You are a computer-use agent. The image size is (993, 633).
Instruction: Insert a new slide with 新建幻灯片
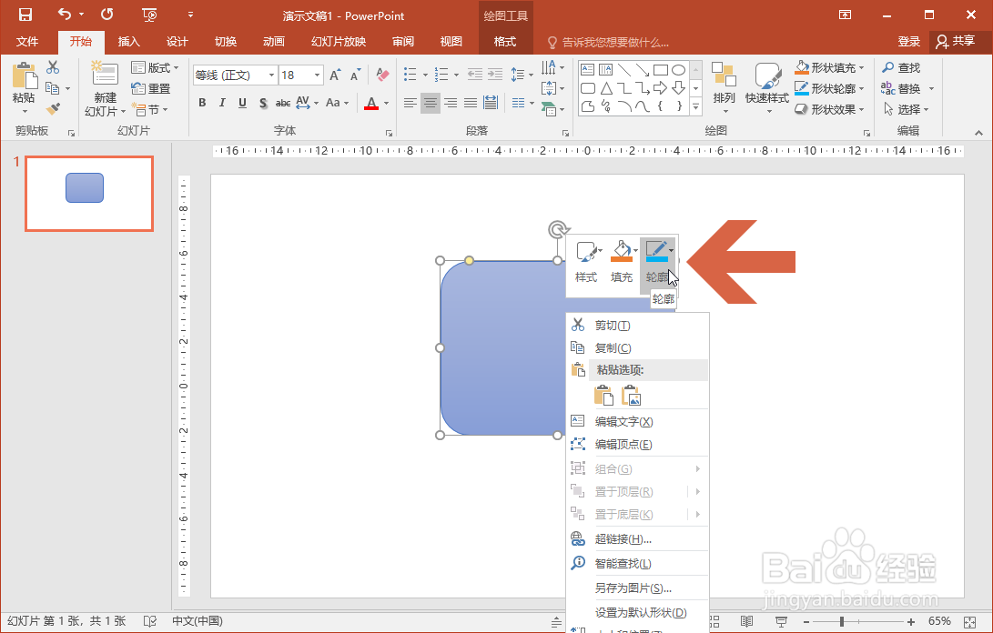point(106,88)
